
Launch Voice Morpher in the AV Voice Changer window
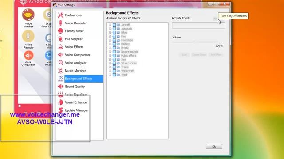pos(28,15)
